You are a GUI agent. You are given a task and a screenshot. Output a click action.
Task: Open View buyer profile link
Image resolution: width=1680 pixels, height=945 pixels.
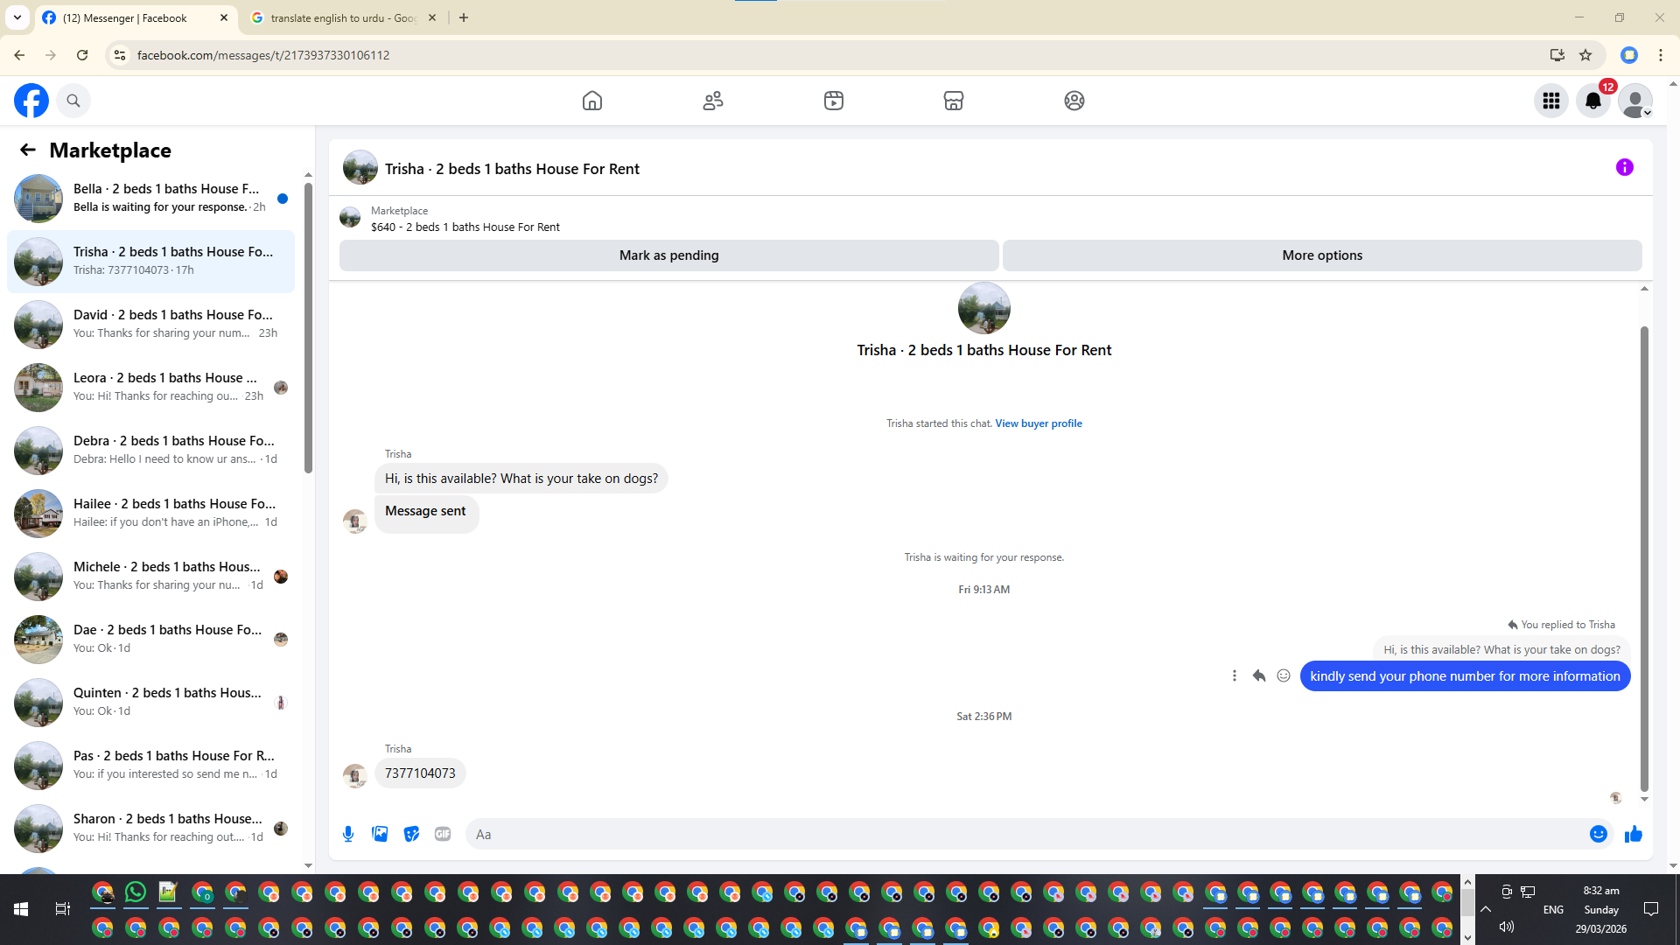(1039, 423)
